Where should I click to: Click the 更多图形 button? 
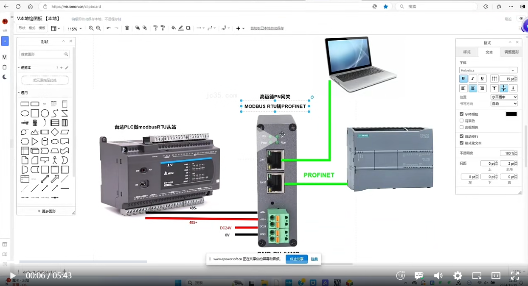[x=46, y=211]
